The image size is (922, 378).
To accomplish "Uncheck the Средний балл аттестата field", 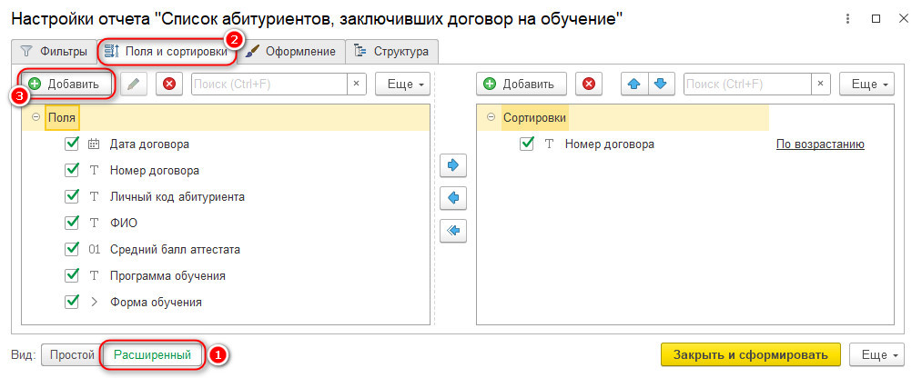I will tap(72, 249).
